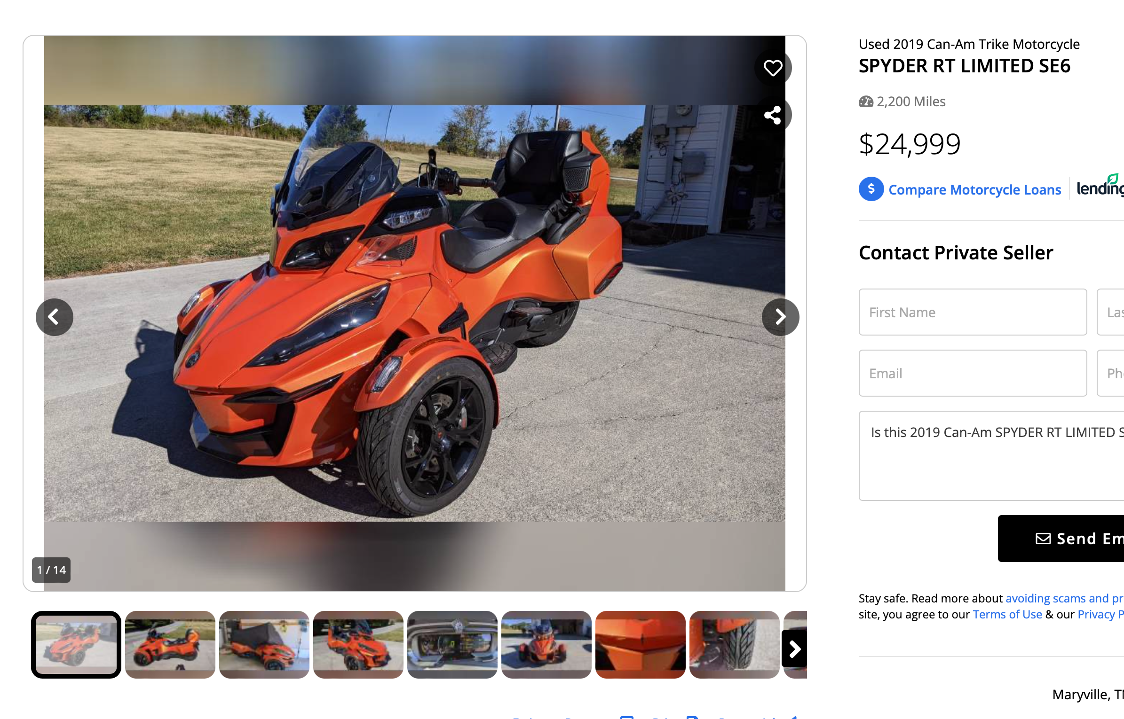Viewport: 1124px width, 719px height.
Task: Open Compare Motorcycle Loans link
Action: tap(975, 189)
